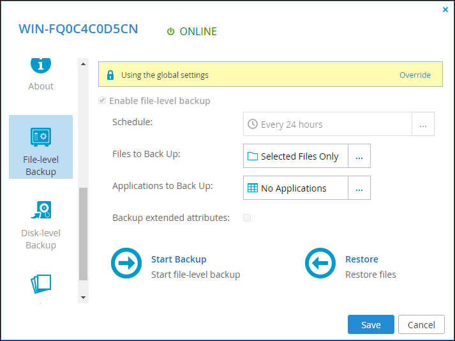Open ellipsis next to No Applications
The image size is (455, 341).
point(359,188)
